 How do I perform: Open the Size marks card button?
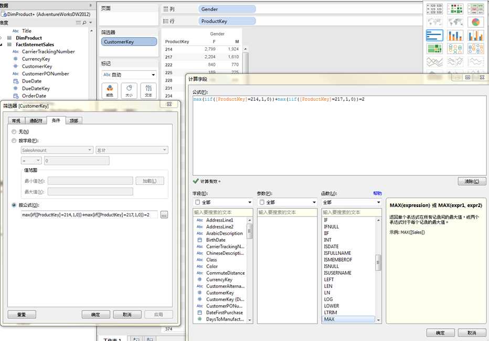[x=129, y=90]
